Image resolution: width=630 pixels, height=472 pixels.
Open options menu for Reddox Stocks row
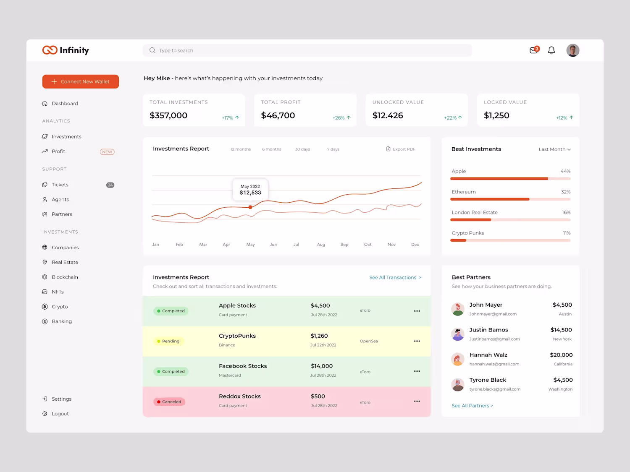pyautogui.click(x=417, y=402)
